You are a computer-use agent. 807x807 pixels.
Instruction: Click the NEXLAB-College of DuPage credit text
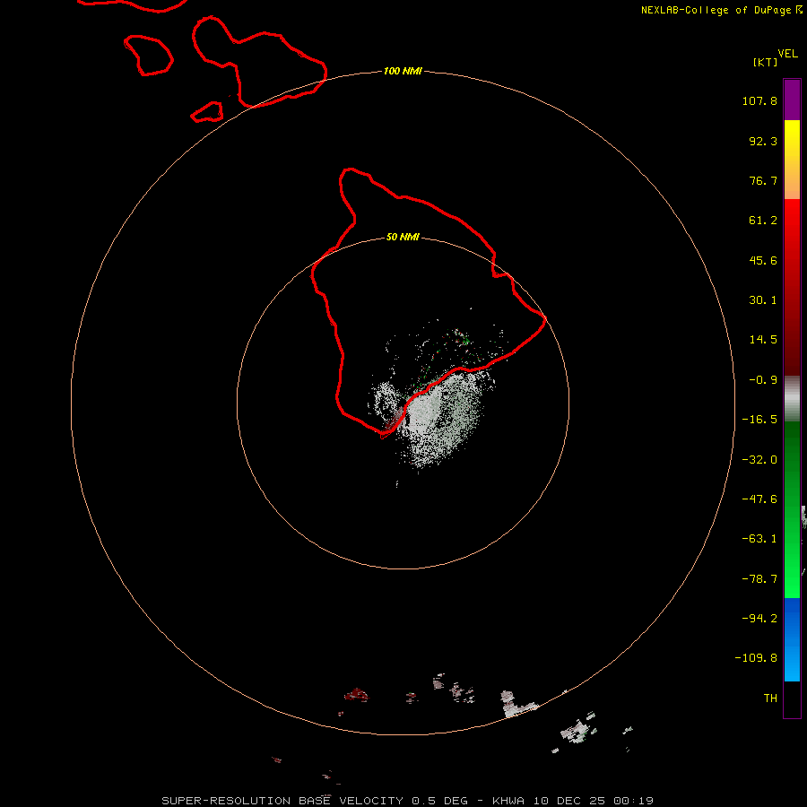click(721, 10)
